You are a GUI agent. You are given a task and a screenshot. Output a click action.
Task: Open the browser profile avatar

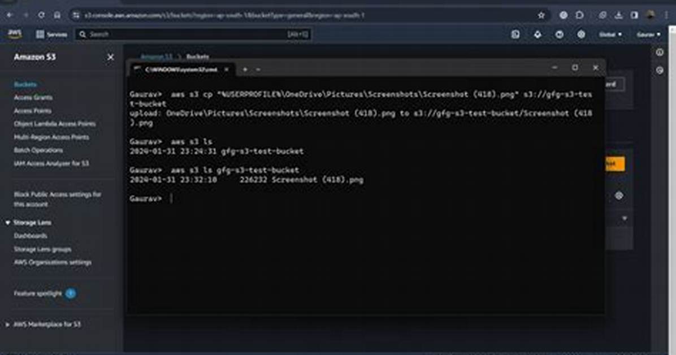651,15
